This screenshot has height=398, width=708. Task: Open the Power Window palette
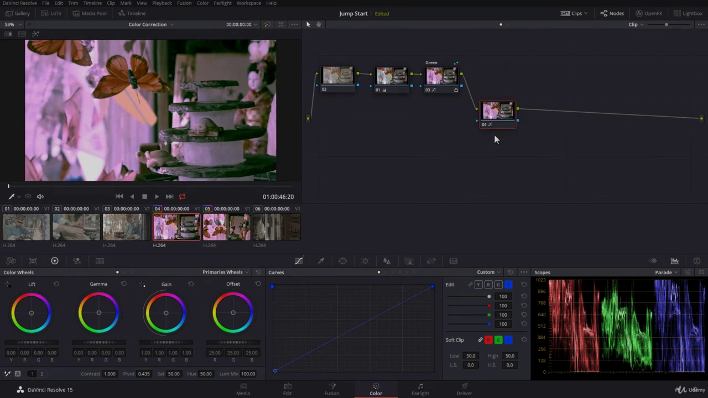[x=343, y=261]
